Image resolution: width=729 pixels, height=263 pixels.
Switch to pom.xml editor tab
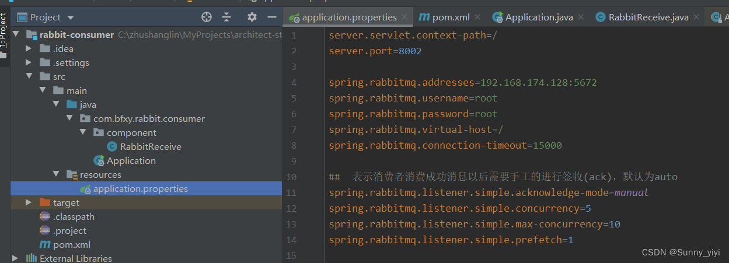(x=449, y=17)
